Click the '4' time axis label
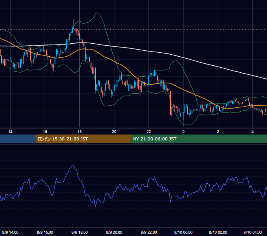The height and width of the screenshot is (236, 267). coord(252,132)
